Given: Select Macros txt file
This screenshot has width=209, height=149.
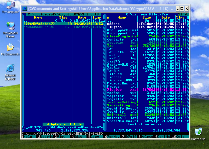Looking at the screenshot, I should (x=147, y=87).
